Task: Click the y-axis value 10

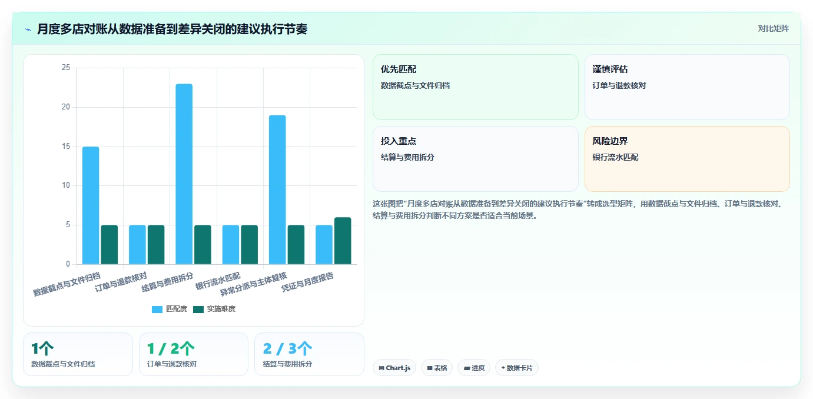Action: pyautogui.click(x=66, y=185)
